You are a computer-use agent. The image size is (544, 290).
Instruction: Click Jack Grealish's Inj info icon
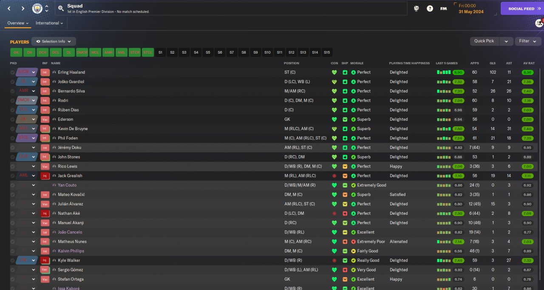tap(45, 176)
